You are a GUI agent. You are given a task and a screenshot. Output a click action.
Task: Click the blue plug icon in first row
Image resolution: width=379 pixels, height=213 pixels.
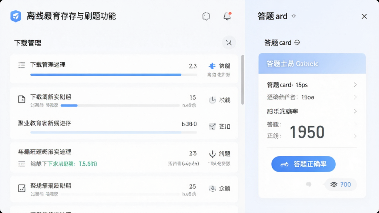pos(212,66)
